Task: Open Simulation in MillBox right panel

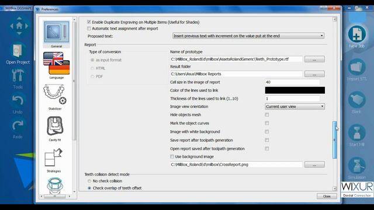Action: 356,168
